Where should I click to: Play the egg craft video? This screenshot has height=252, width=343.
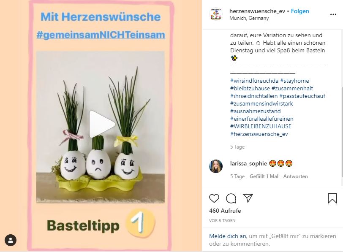tap(101, 124)
